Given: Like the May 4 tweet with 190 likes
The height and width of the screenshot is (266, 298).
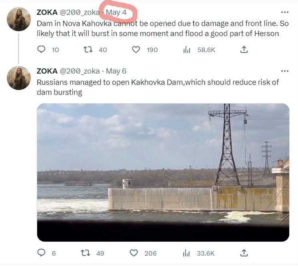Looking at the screenshot, I should click(136, 50).
